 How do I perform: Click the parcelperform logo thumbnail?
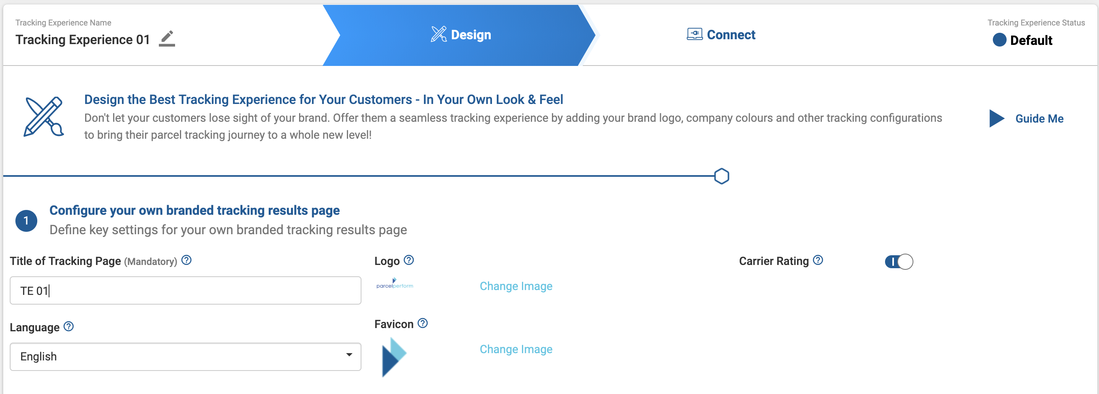click(x=395, y=284)
